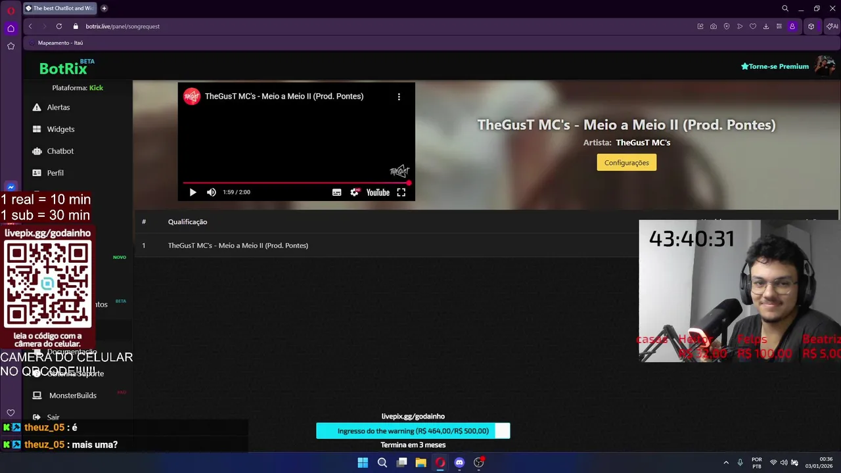
Task: Click the Qualificação column header
Action: (187, 222)
